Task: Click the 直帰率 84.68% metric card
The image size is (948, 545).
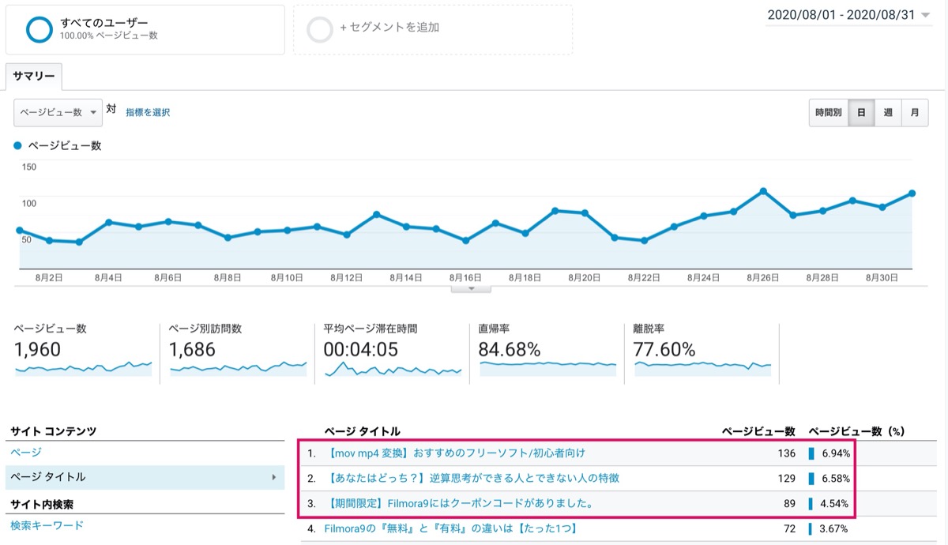Action: 547,352
